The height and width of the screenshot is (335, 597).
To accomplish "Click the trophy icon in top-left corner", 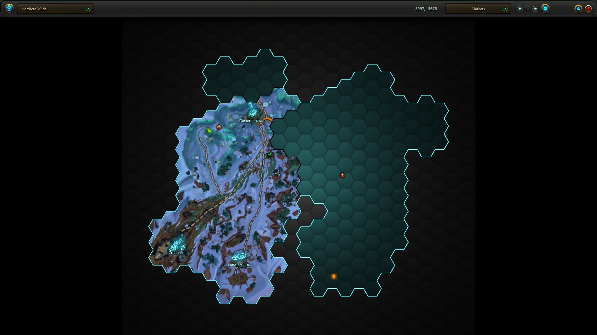I will point(9,8).
